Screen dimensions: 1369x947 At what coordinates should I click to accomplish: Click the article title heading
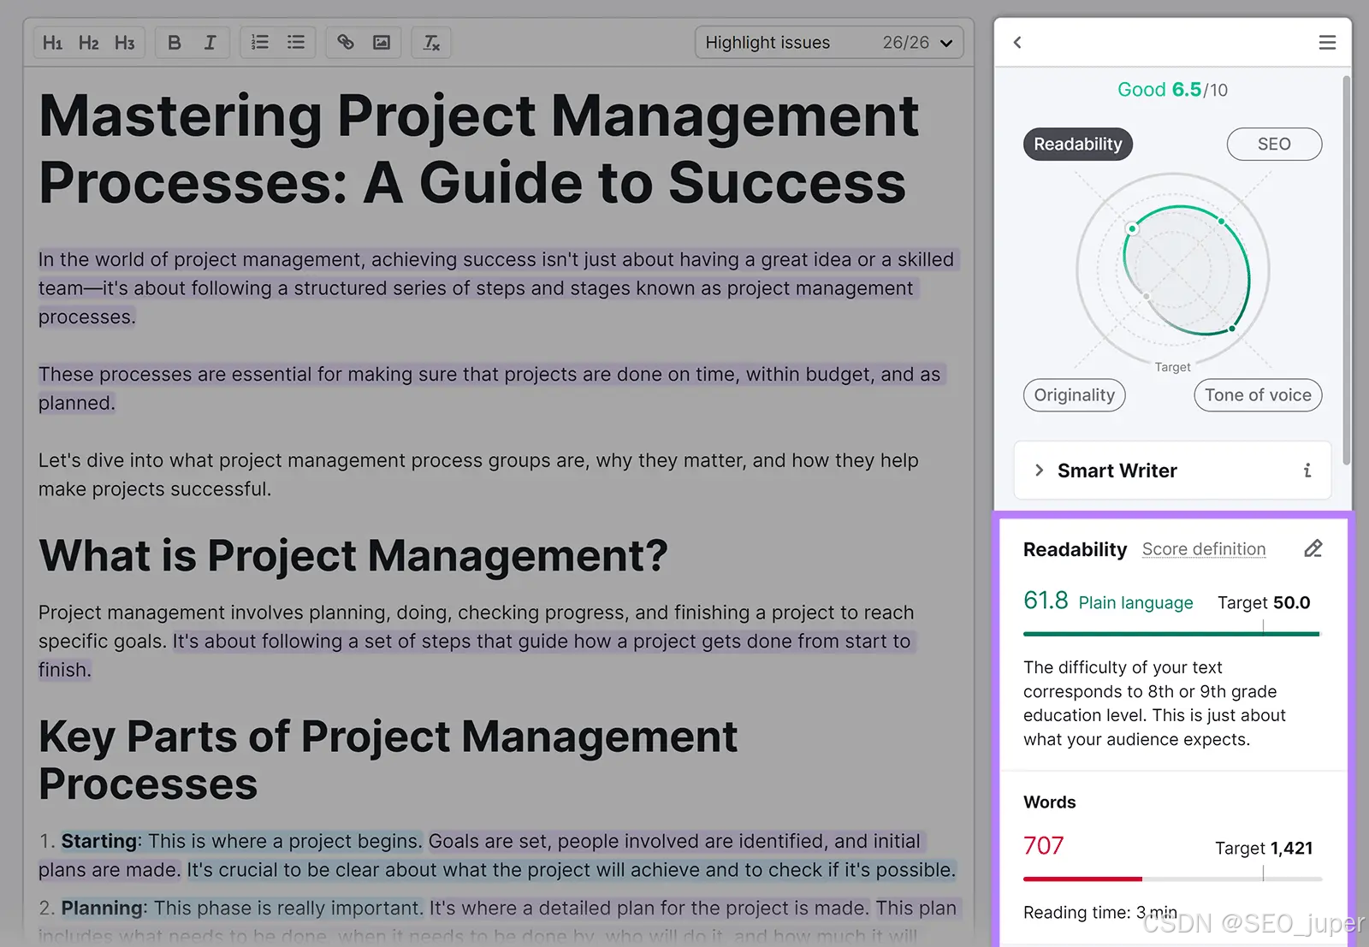coord(479,149)
